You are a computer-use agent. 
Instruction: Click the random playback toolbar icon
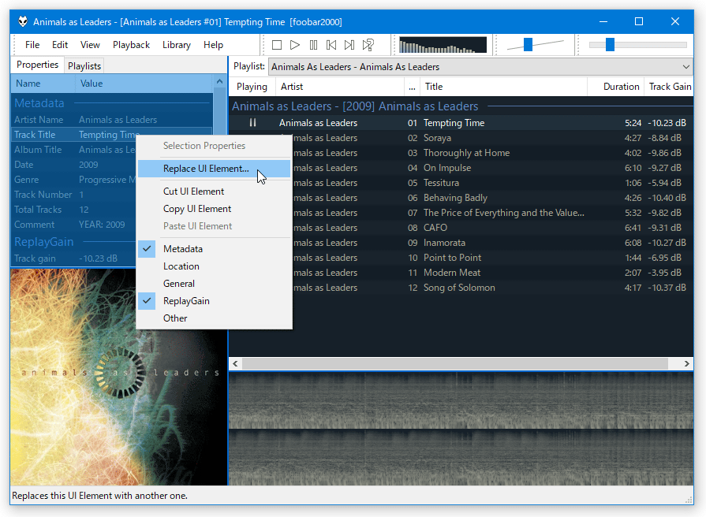pos(368,45)
